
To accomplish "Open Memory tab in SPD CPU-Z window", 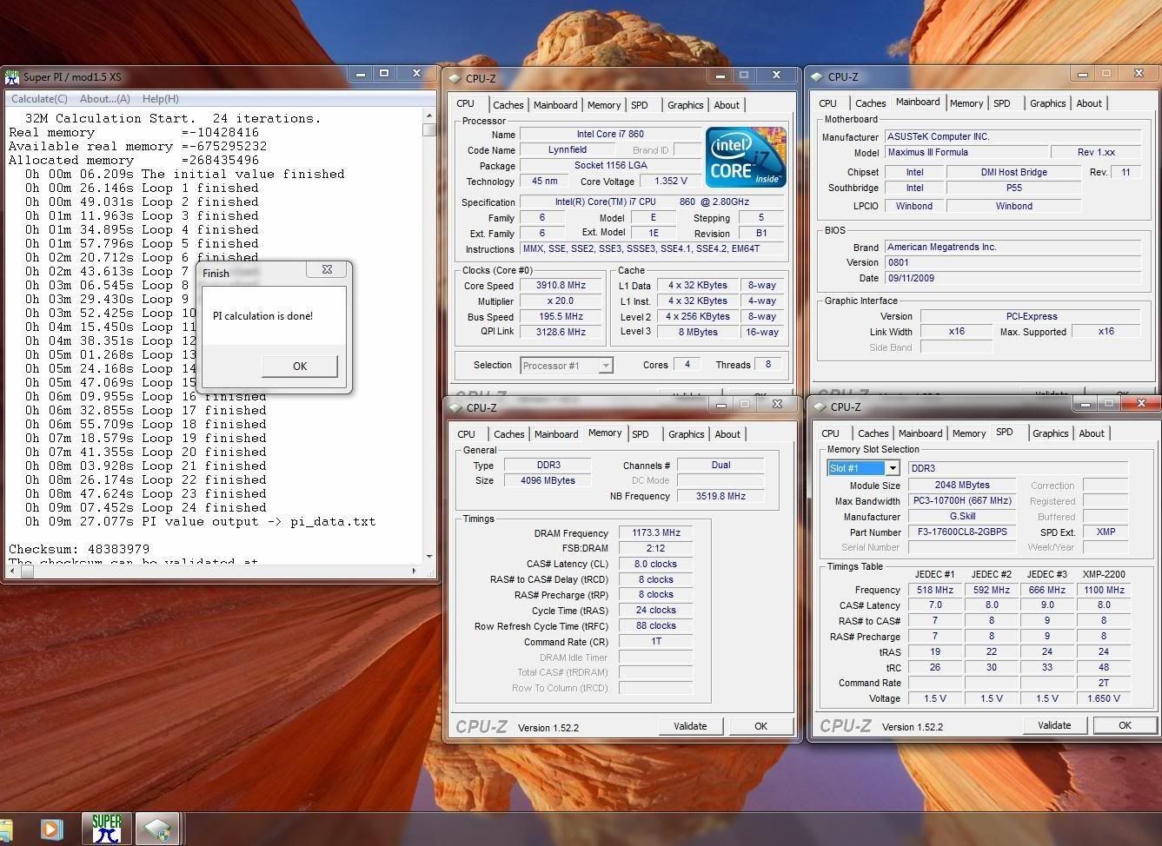I will (x=969, y=433).
